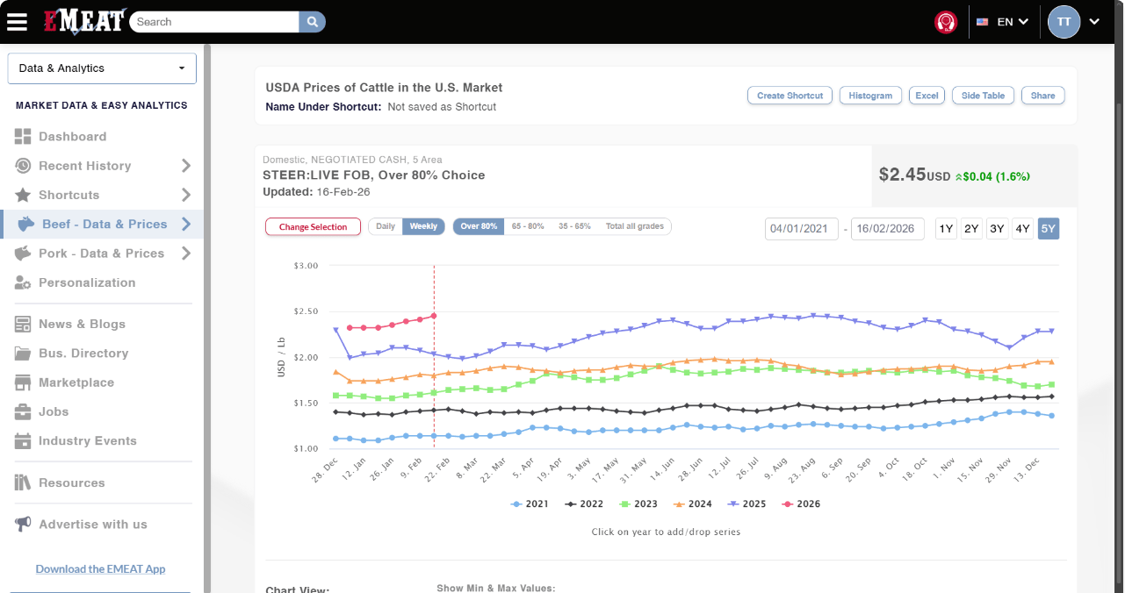Viewport: 1125px width, 593px height.
Task: Expand the Pork - Data & Prices chevron
Action: click(x=186, y=254)
